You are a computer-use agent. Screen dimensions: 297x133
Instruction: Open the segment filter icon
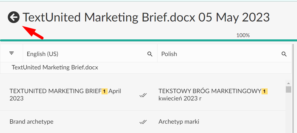pyautogui.click(x=11, y=53)
